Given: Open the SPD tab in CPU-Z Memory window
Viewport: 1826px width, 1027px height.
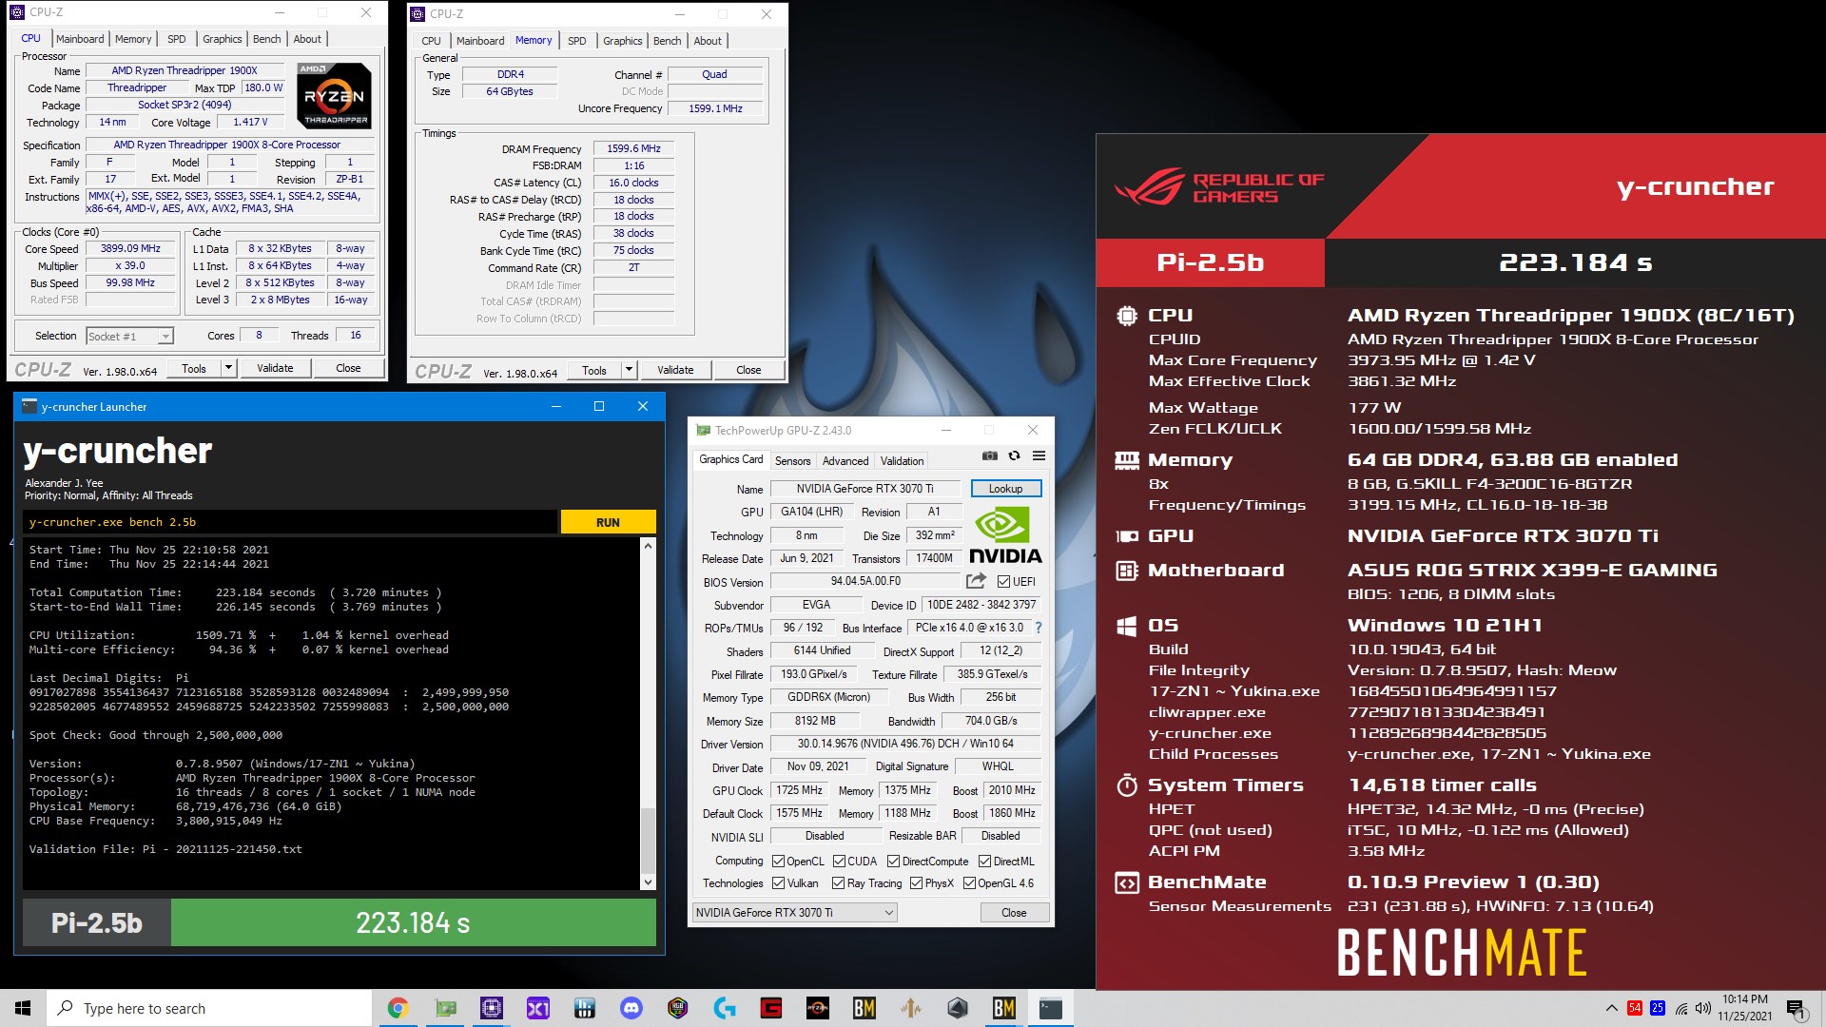Looking at the screenshot, I should tap(576, 41).
